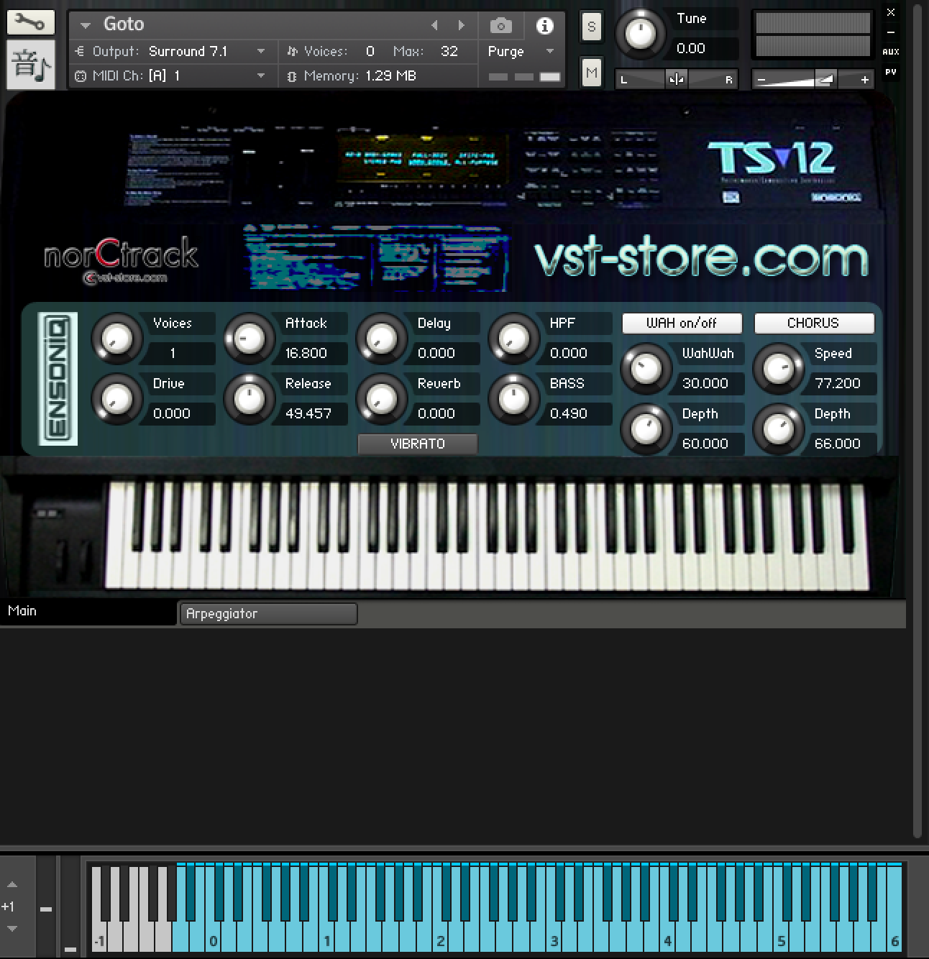The image size is (929, 959).
Task: Click the MIDI channel icon
Action: (x=80, y=75)
